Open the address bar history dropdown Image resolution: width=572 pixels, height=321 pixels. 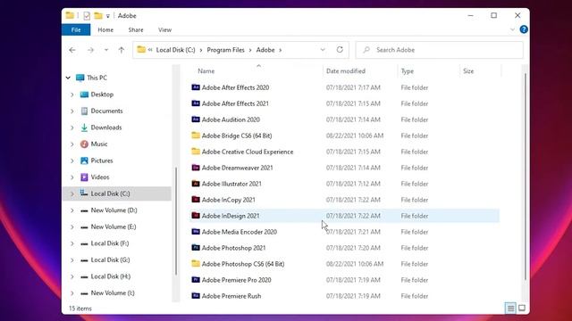(323, 50)
